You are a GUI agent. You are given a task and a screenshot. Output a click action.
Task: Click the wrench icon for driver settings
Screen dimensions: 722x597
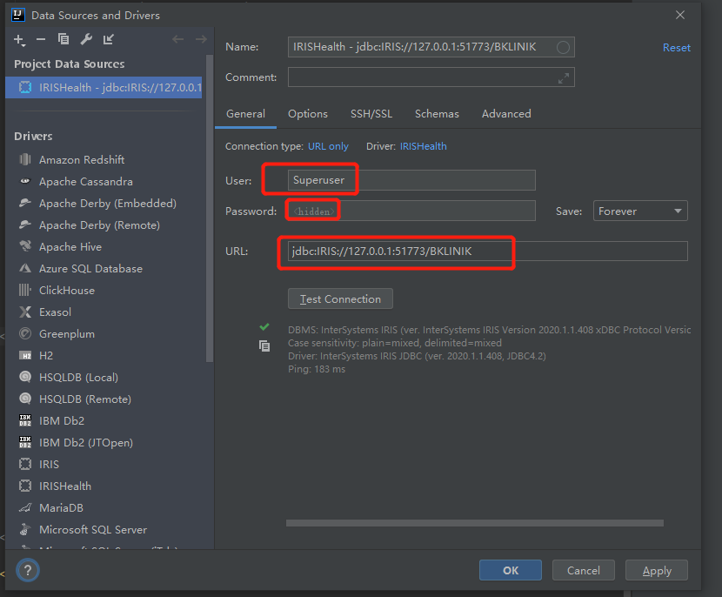click(x=86, y=39)
